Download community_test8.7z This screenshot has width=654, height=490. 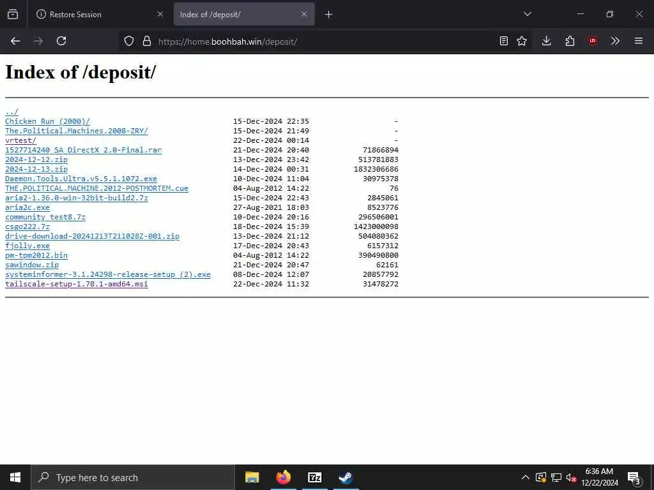click(45, 217)
